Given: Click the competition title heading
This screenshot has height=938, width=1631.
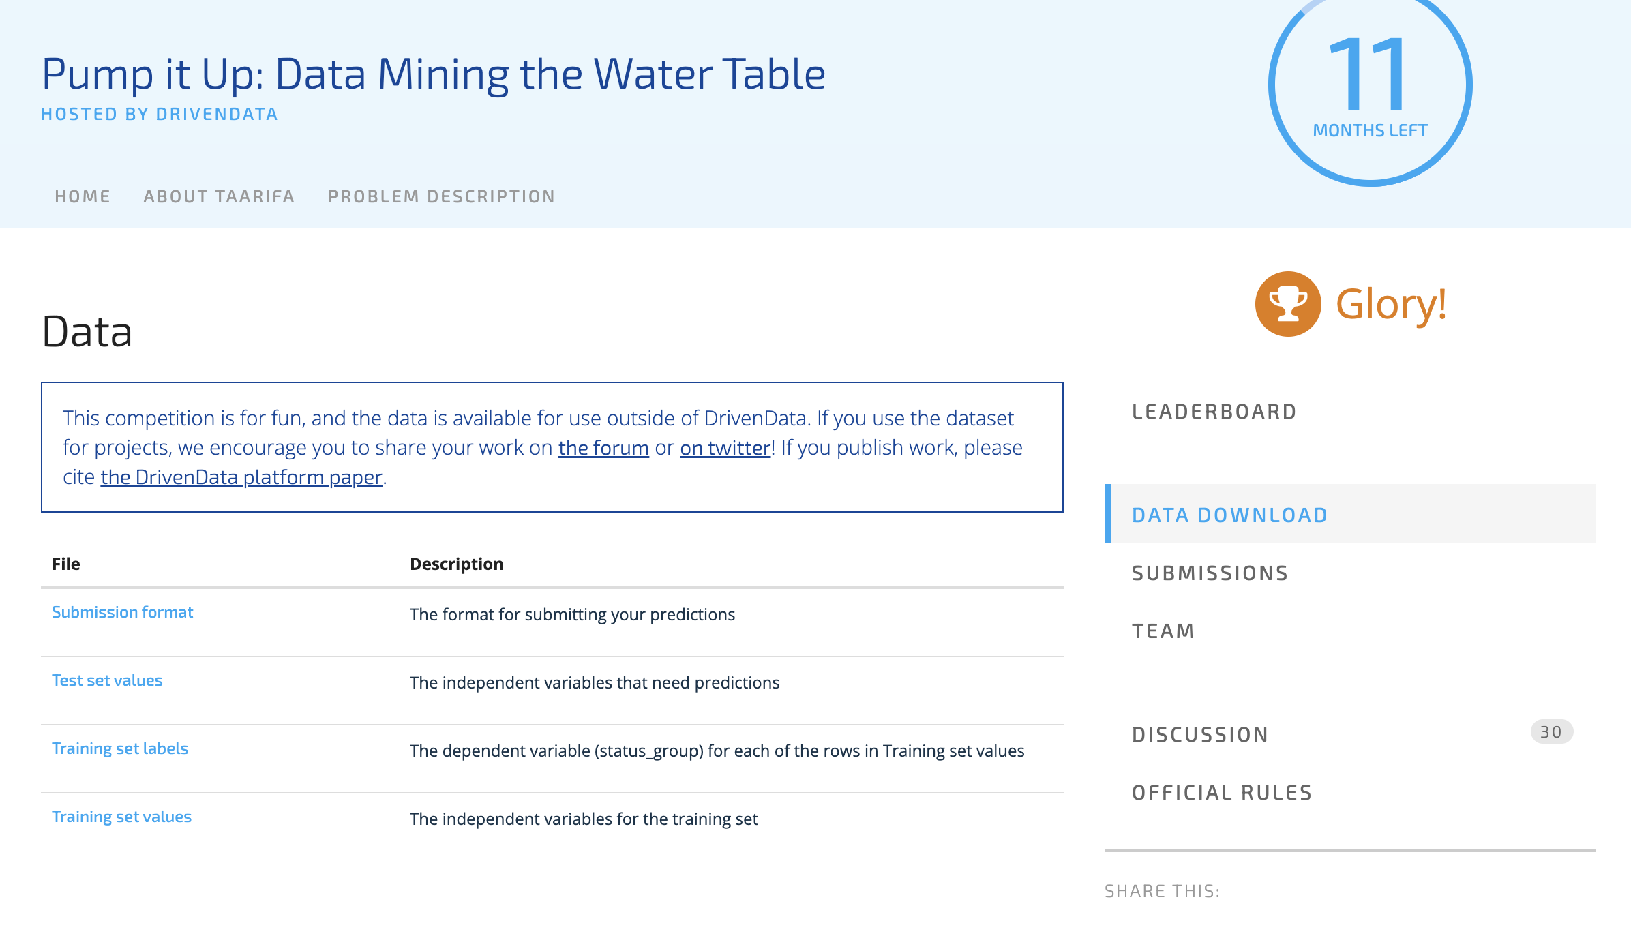Looking at the screenshot, I should [434, 74].
